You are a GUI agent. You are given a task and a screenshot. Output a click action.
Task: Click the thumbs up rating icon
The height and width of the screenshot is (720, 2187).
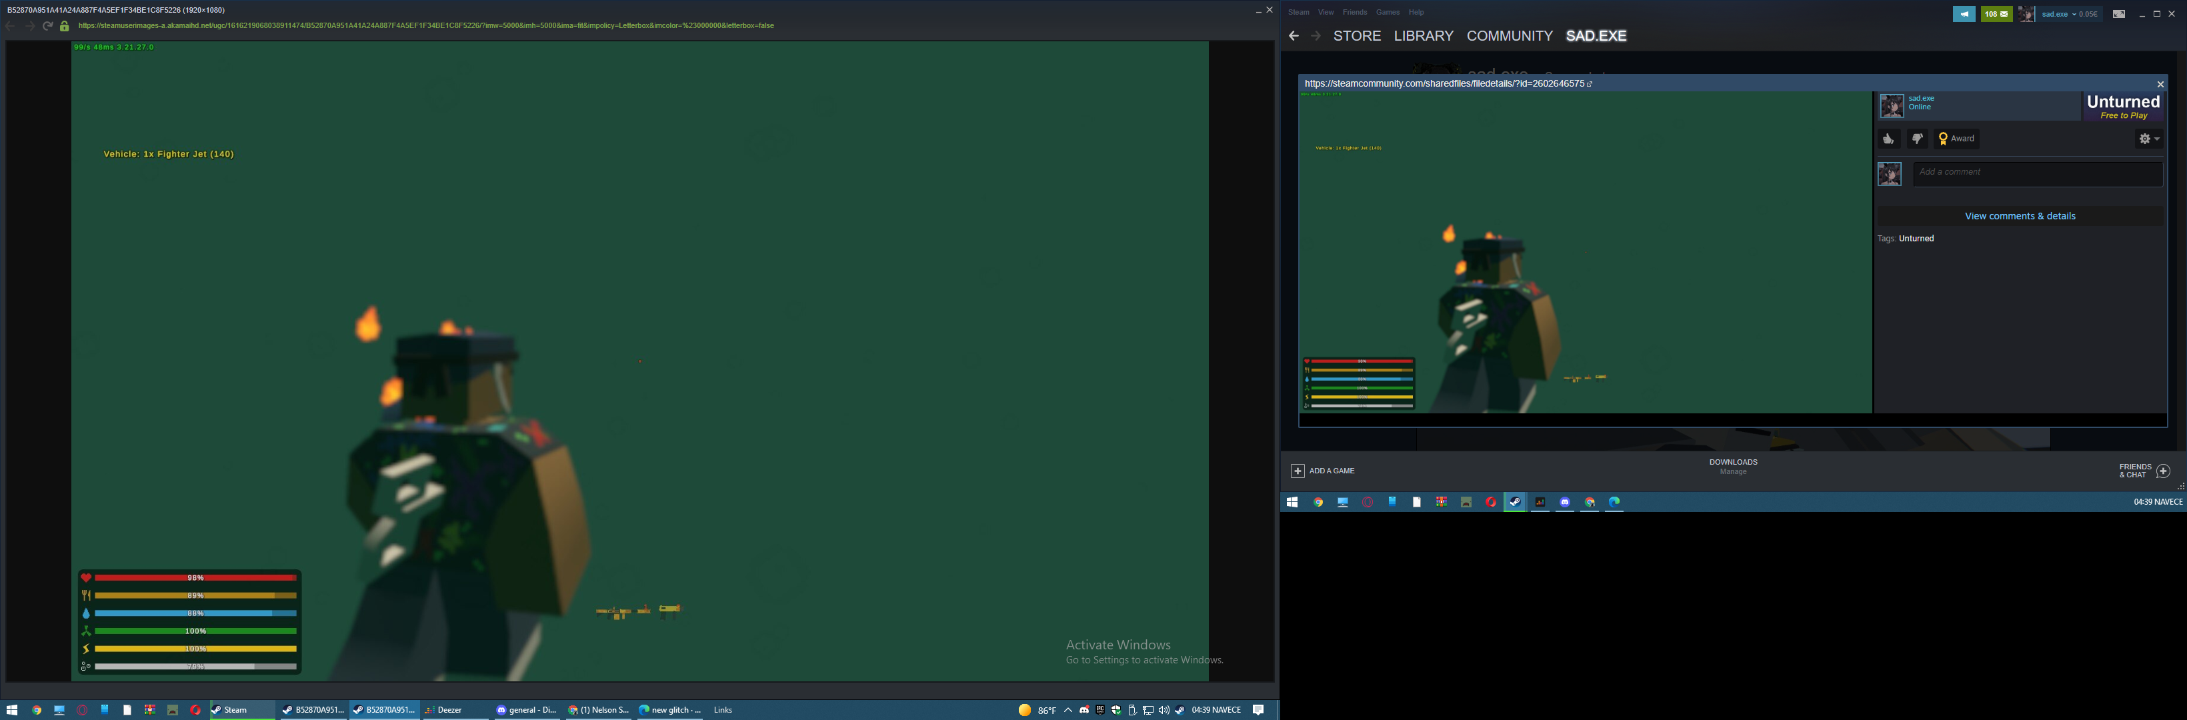coord(1888,139)
